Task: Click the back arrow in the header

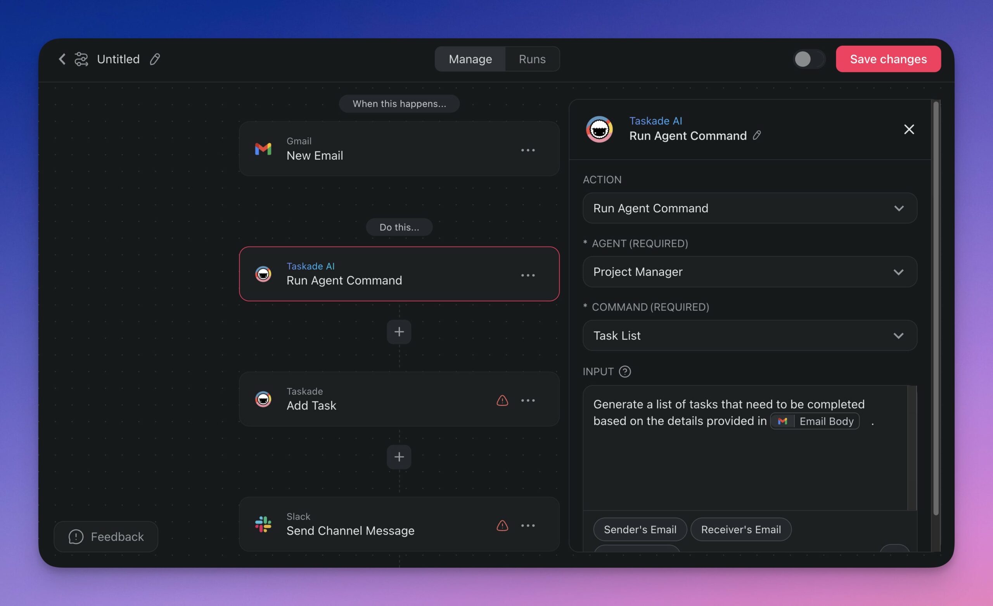Action: click(62, 59)
